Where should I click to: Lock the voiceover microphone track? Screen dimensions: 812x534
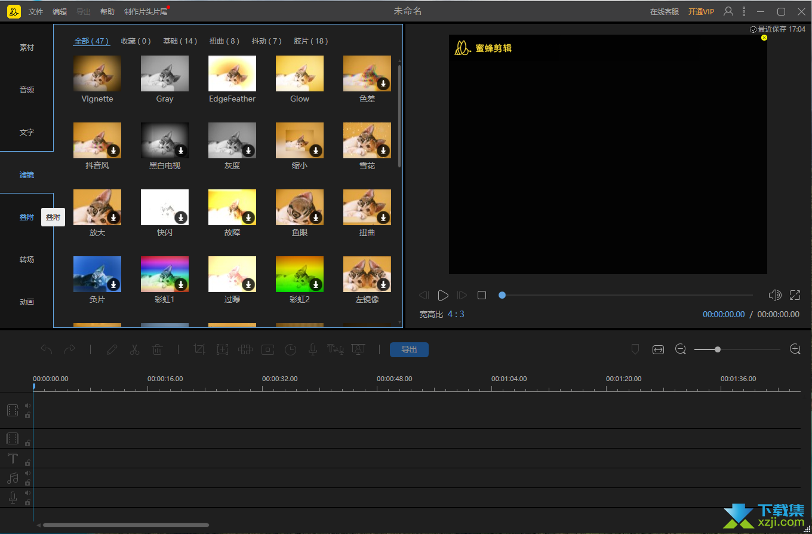pos(27,502)
